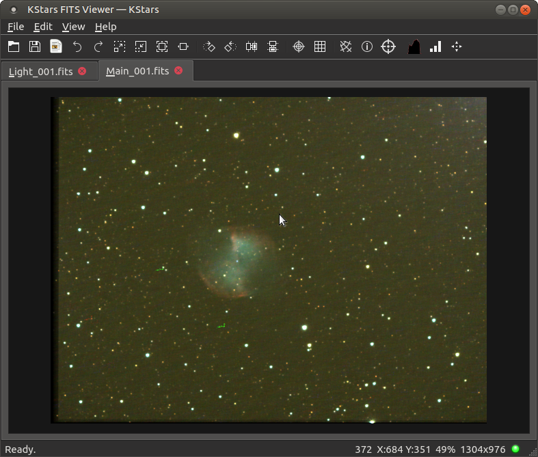
Task: Undo the last image operation
Action: (x=77, y=46)
